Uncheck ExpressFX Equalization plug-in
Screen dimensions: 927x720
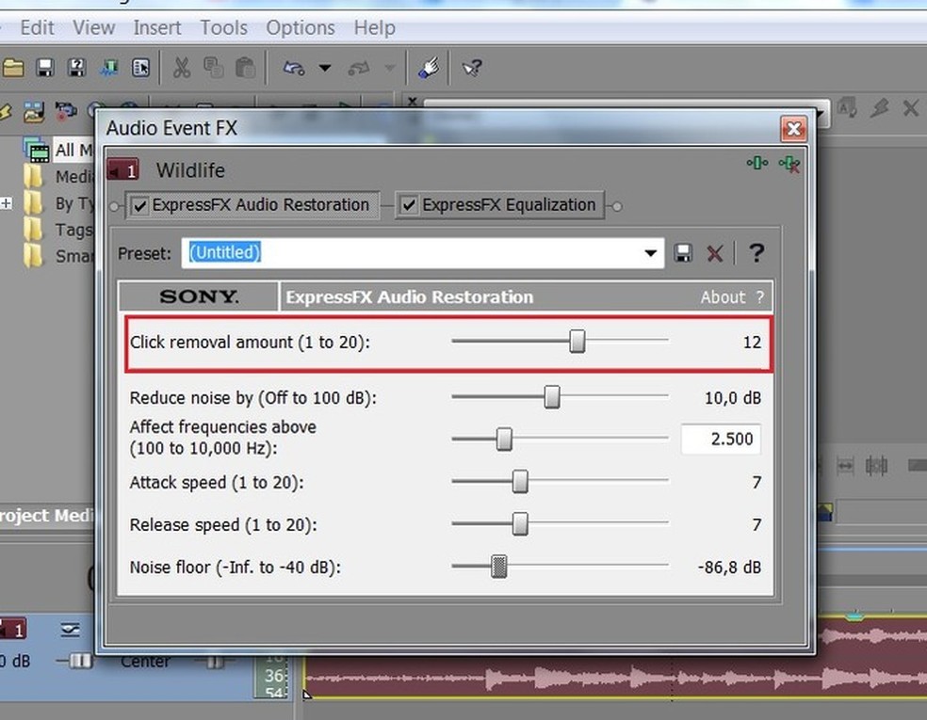pyautogui.click(x=410, y=206)
